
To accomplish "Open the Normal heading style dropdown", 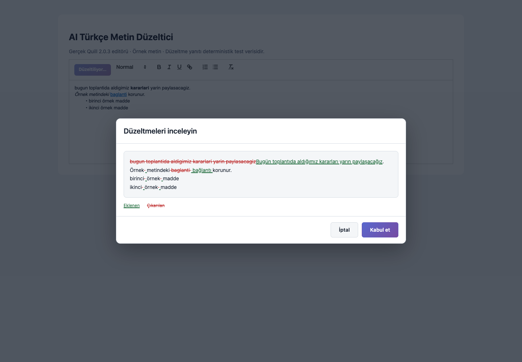I will coord(131,67).
